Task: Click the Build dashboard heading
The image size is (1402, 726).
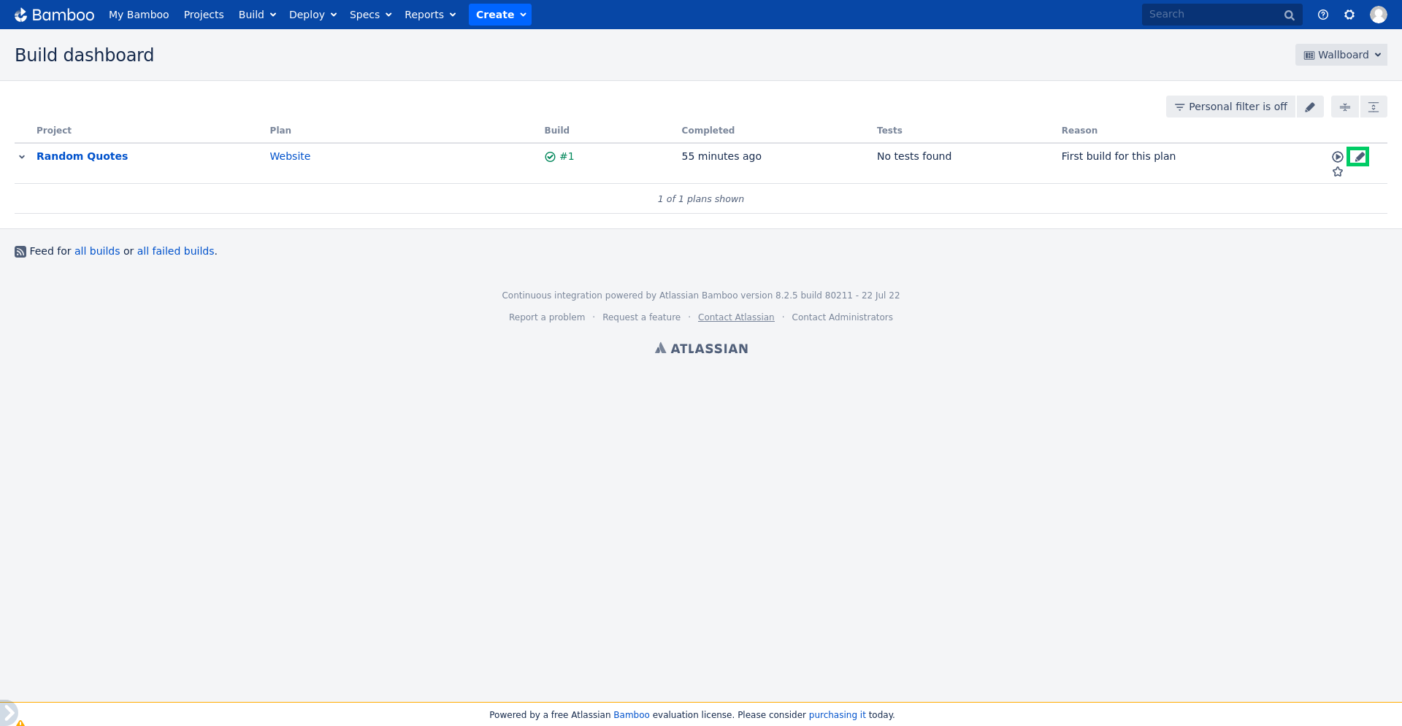Action: coord(84,55)
